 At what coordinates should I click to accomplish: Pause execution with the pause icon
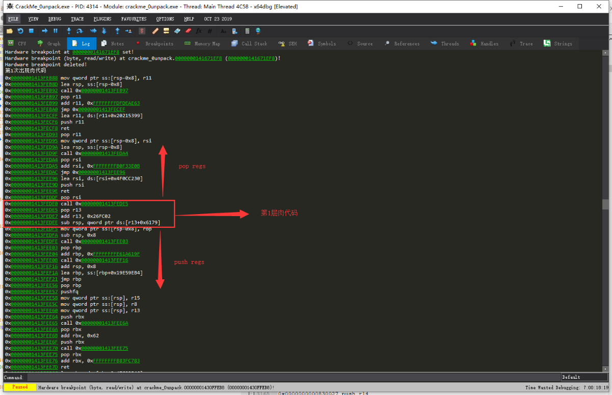tap(56, 31)
